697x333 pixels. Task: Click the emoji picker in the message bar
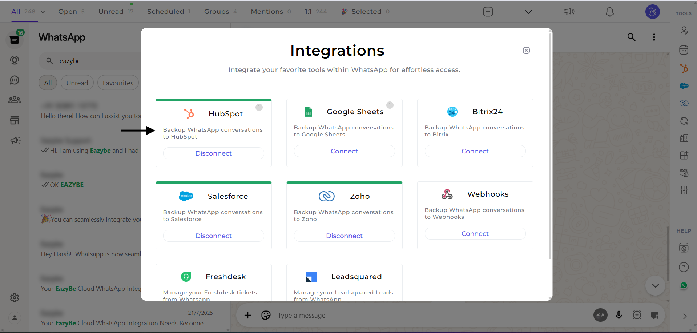coord(266,315)
